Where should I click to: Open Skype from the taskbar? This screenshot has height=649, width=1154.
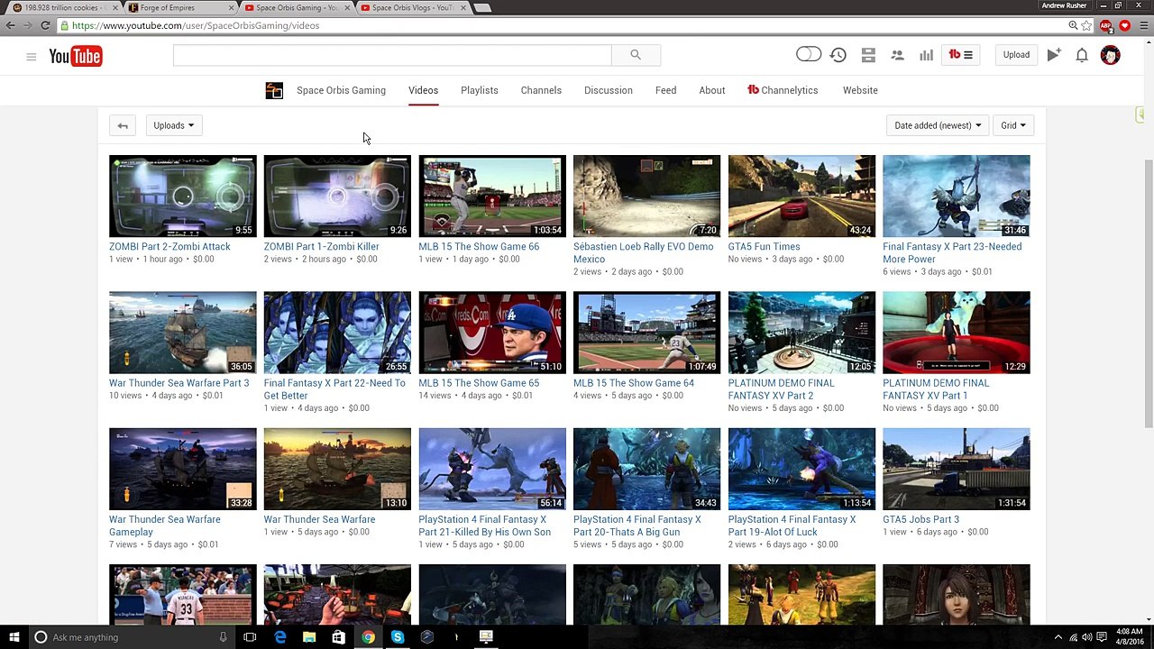pyautogui.click(x=398, y=637)
